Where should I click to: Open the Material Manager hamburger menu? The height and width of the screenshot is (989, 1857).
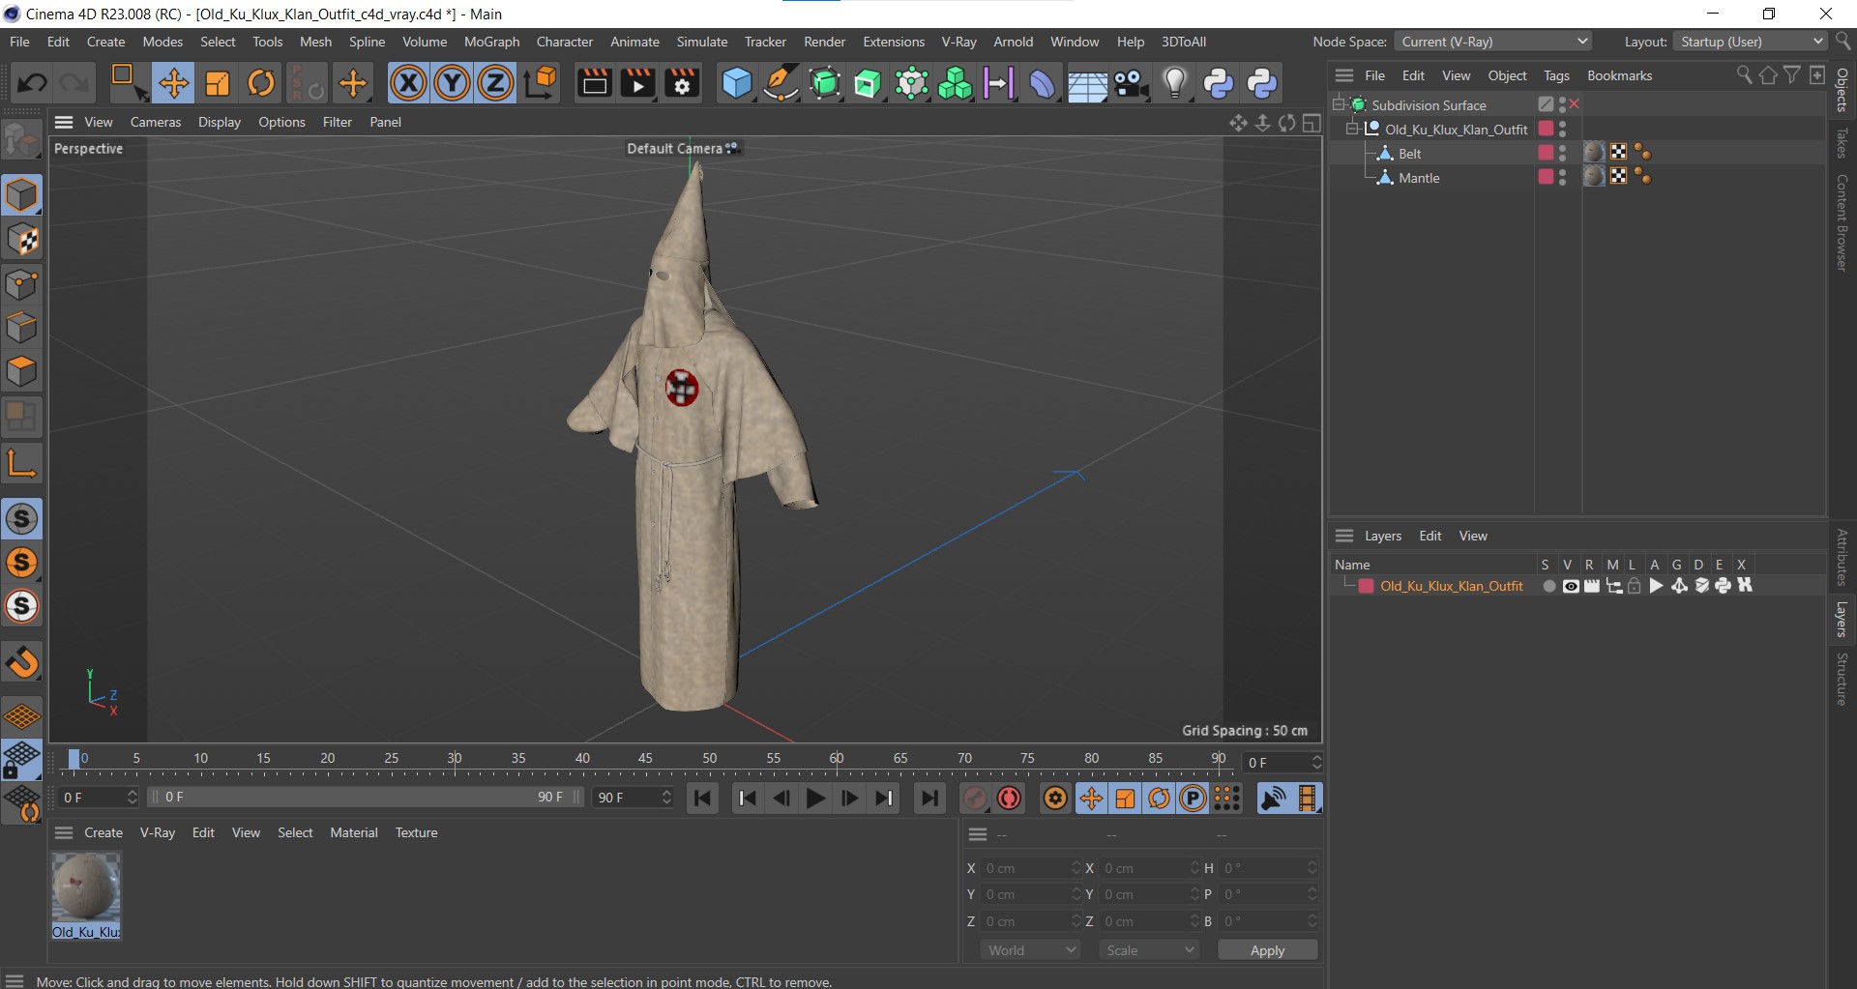point(64,832)
